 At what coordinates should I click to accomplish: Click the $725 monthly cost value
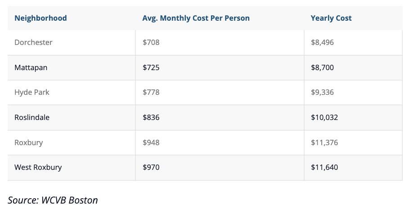(151, 67)
